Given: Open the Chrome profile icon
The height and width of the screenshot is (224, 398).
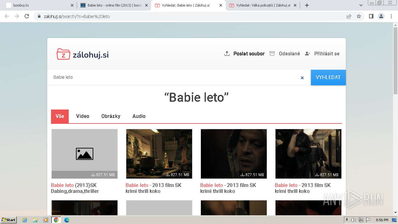Looking at the screenshot, I should click(381, 16).
